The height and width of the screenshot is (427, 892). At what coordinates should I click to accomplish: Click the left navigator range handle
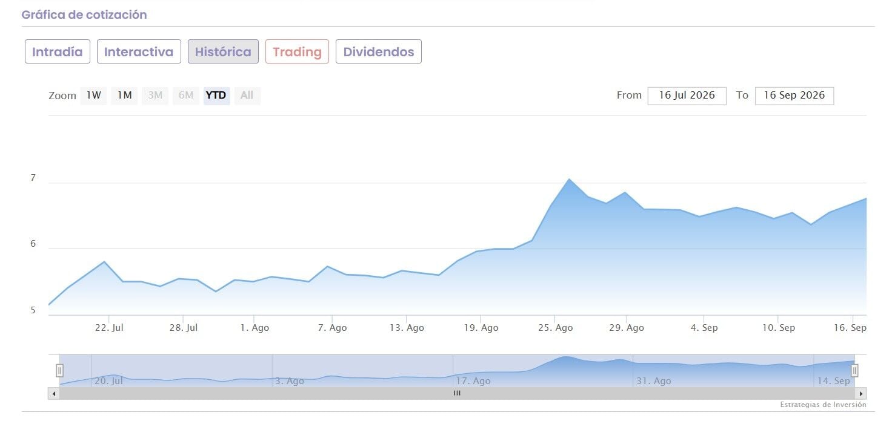(x=59, y=370)
